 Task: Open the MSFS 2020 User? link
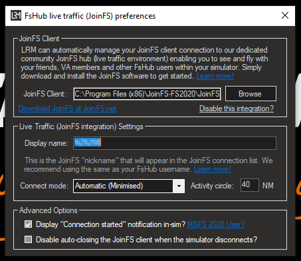click(x=216, y=224)
